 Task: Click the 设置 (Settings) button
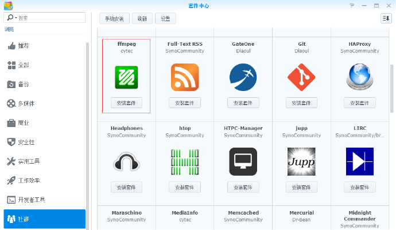165,19
